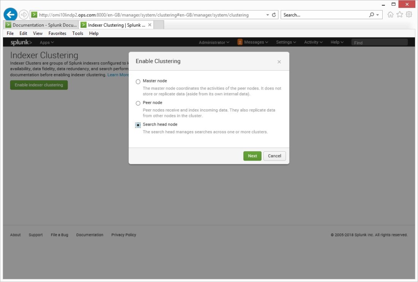Open the Settings dropdown in Splunk
This screenshot has height=282, width=418.
pos(286,42)
